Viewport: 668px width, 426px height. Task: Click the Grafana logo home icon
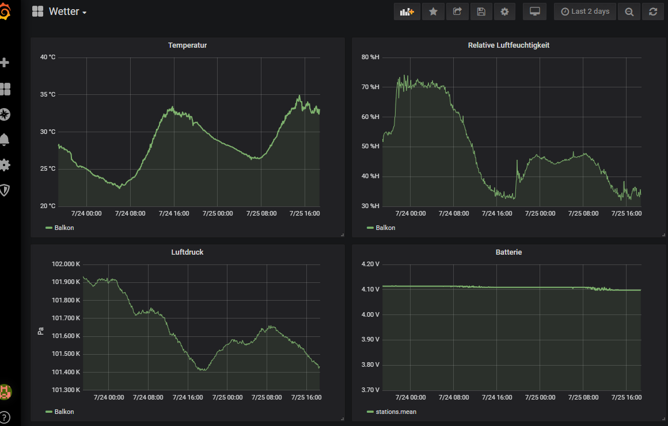click(4, 11)
